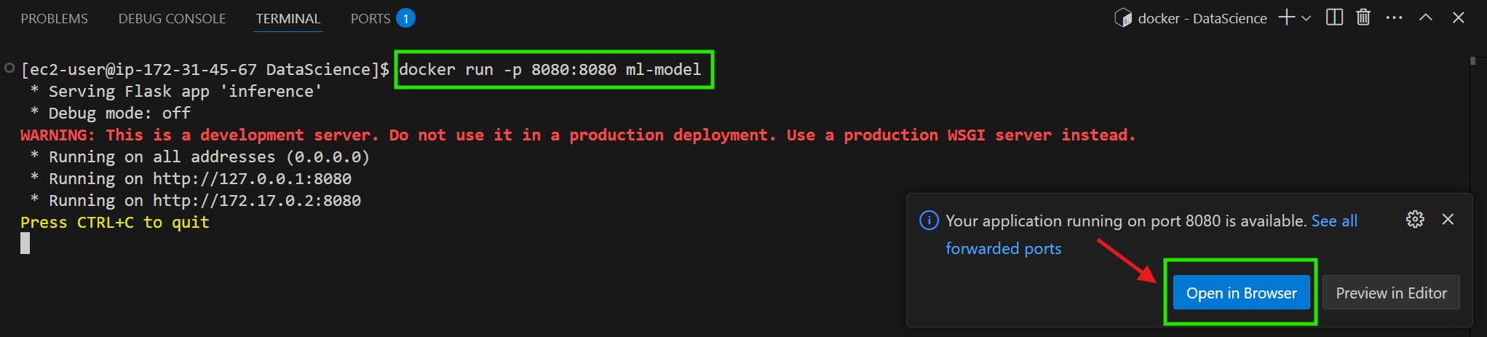Click the new terminal plus icon
The width and height of the screenshot is (1487, 337).
(x=1286, y=17)
